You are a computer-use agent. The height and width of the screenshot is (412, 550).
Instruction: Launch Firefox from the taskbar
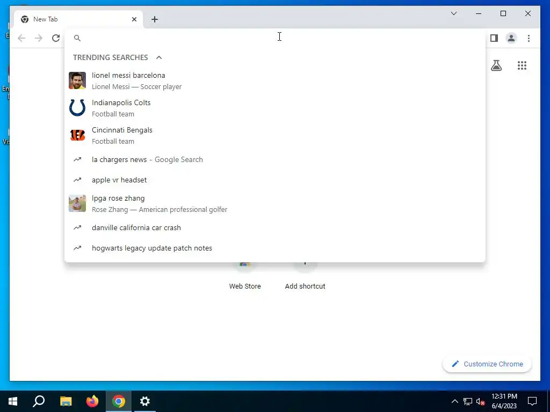(x=92, y=401)
